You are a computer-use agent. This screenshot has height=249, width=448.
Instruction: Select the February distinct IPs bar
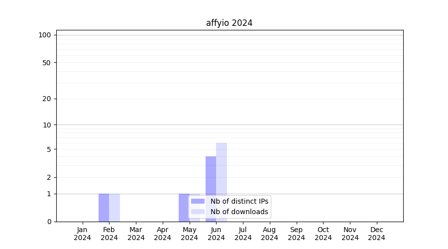(x=104, y=207)
